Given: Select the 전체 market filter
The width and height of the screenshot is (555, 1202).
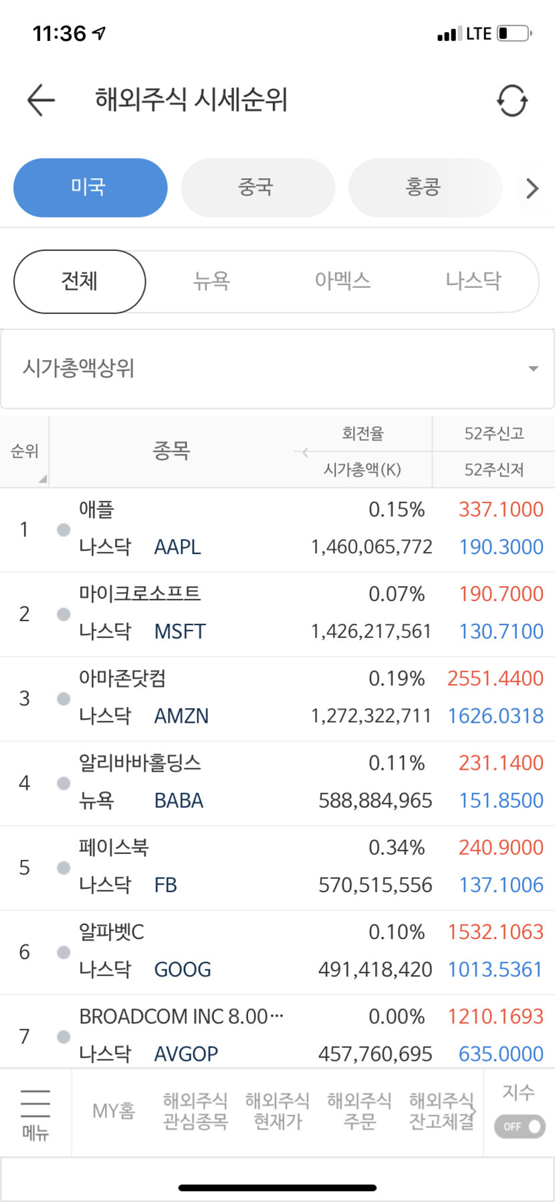Looking at the screenshot, I should tap(80, 282).
